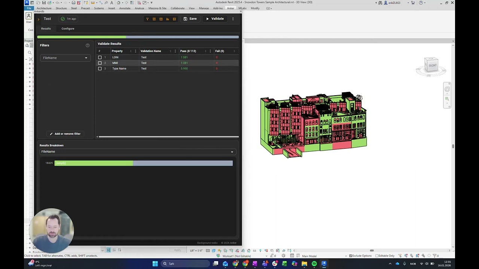Screen dimensions: 479x269
Task: Click the Pass (8 112) column header
Action: pyautogui.click(x=188, y=51)
